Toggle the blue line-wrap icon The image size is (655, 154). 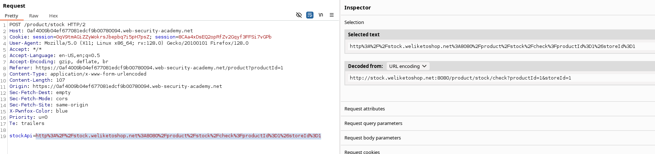(x=310, y=15)
